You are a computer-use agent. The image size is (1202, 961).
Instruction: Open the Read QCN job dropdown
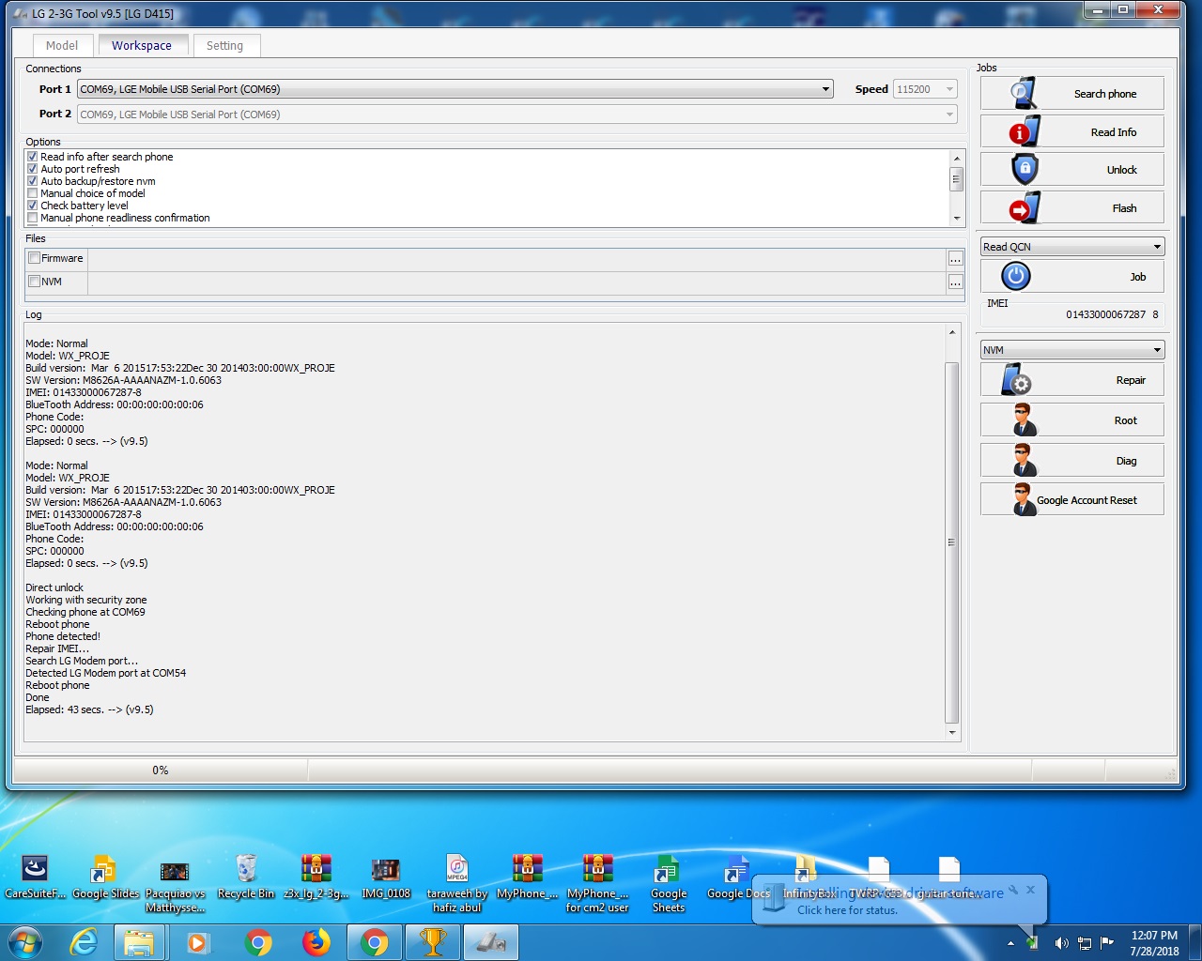tap(1072, 247)
